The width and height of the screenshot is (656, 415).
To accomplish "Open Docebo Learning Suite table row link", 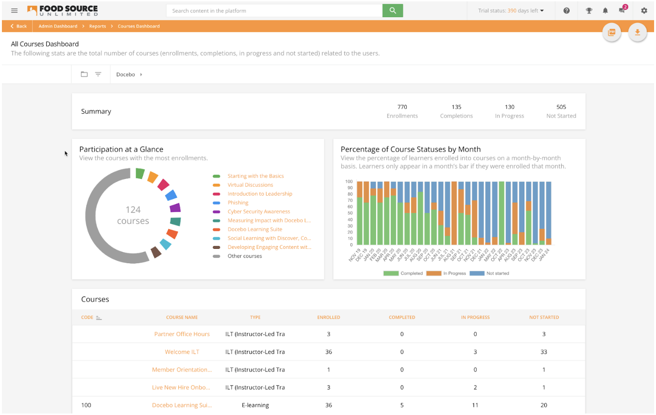I will (182, 405).
